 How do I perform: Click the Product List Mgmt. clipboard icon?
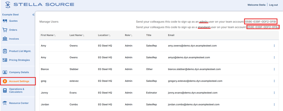tap(5, 51)
